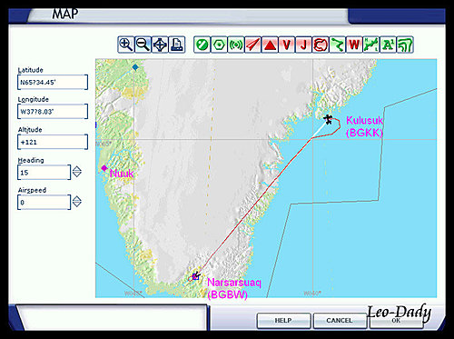Click into the Altitude field
454x339 pixels.
(53, 142)
